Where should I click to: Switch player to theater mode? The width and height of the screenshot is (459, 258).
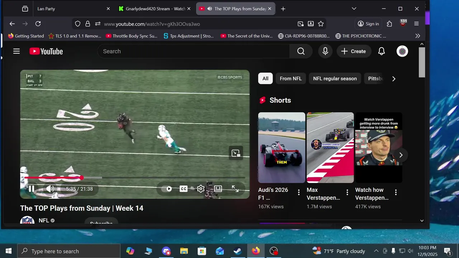218,189
